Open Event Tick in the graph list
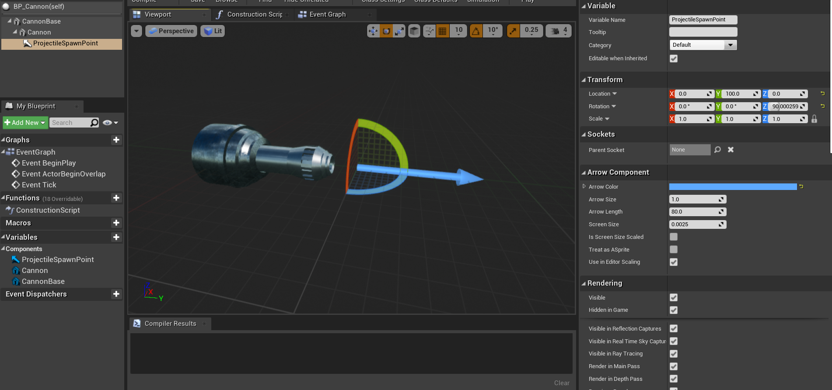Viewport: 832px width, 390px height. [39, 185]
